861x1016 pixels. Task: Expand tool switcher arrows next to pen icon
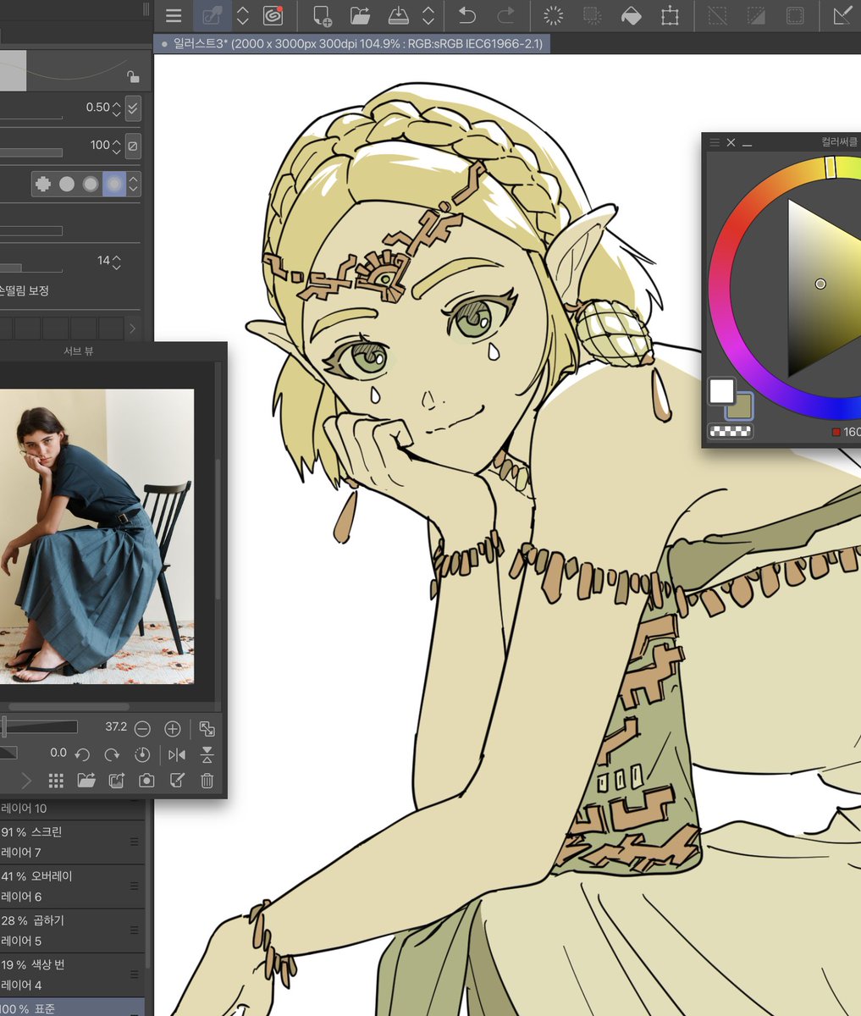[243, 15]
